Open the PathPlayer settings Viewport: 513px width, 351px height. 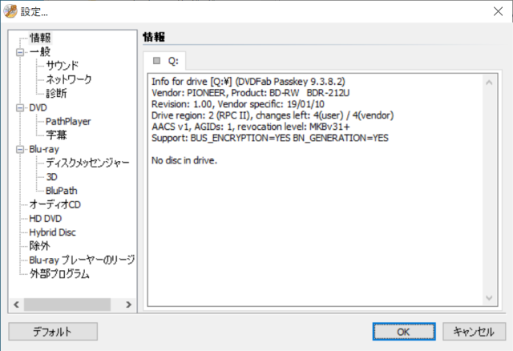click(x=68, y=121)
